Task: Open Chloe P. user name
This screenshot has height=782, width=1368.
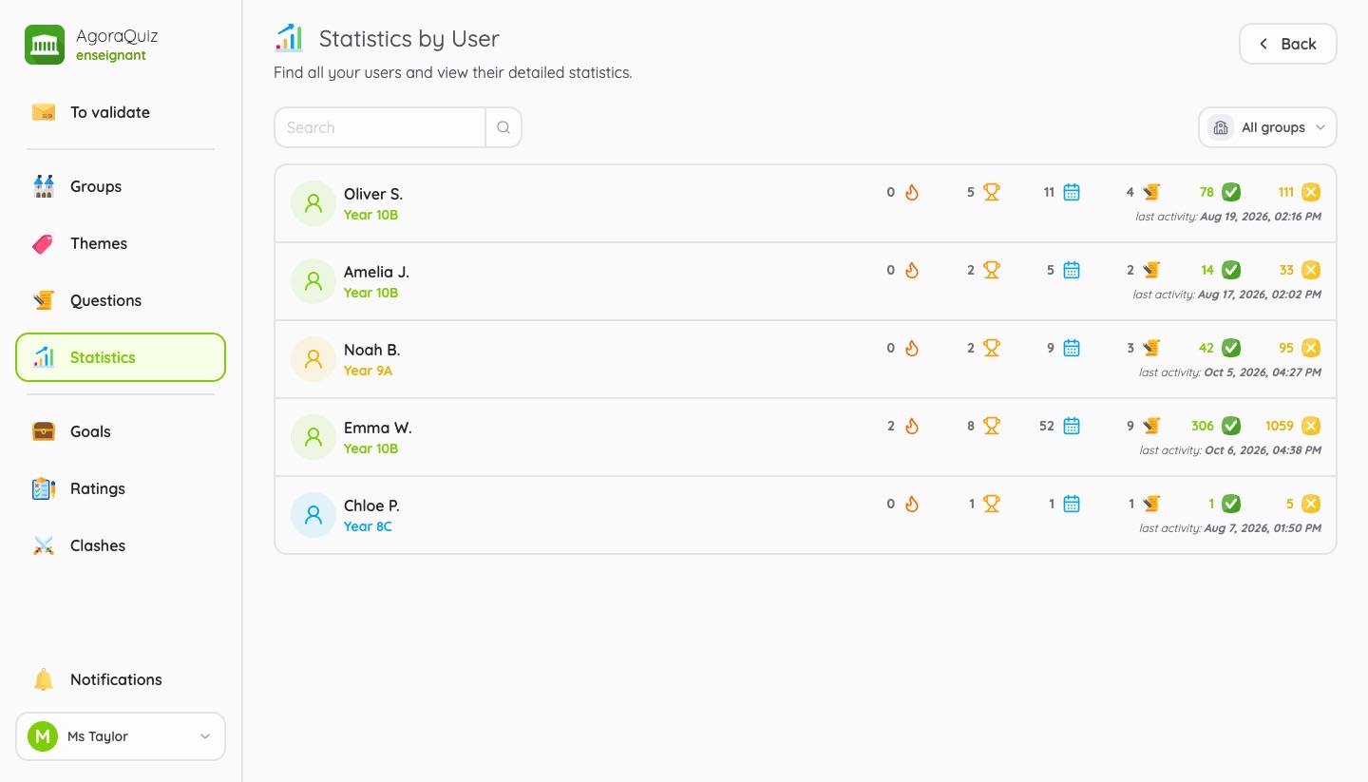Action: coord(371,505)
